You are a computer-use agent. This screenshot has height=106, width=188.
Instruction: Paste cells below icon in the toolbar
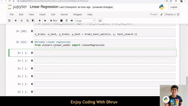(x=33, y=21)
